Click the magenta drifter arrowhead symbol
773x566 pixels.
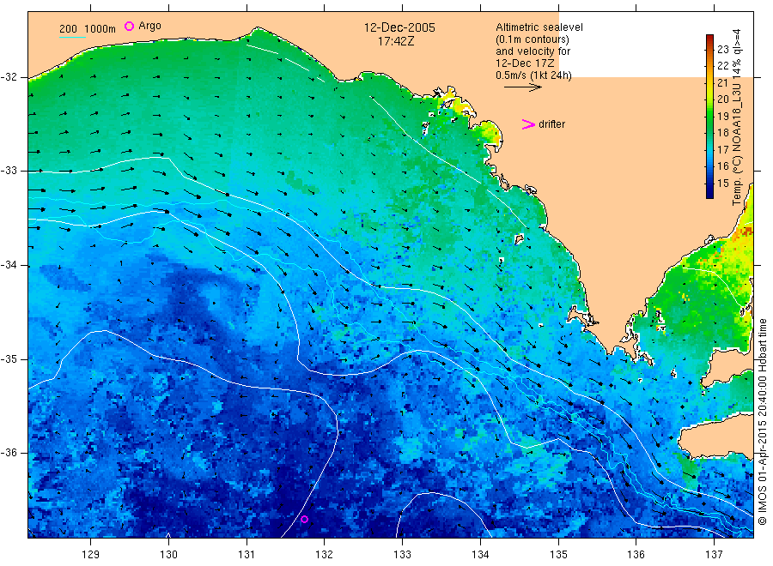tap(528, 124)
